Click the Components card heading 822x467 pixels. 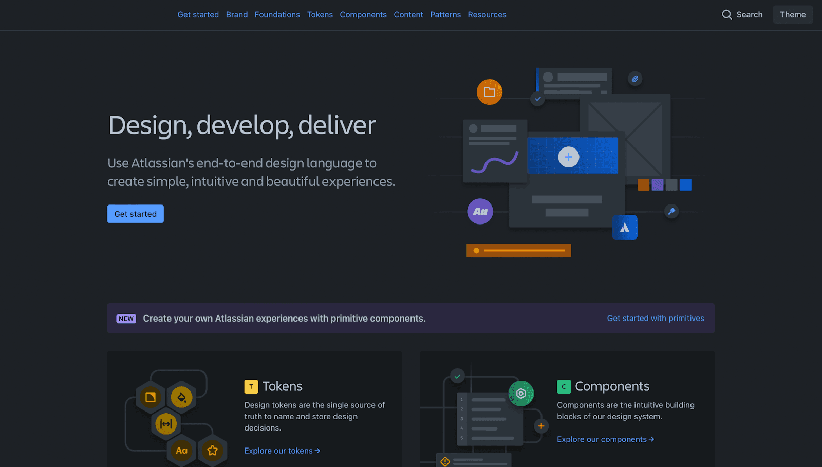[x=612, y=386]
